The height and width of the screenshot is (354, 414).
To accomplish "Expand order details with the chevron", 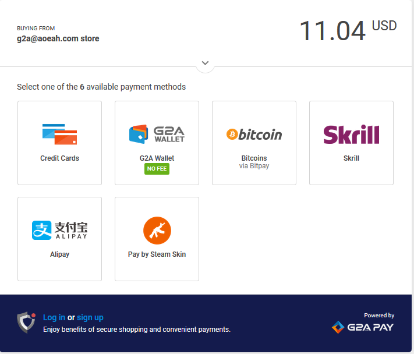I will click(205, 63).
